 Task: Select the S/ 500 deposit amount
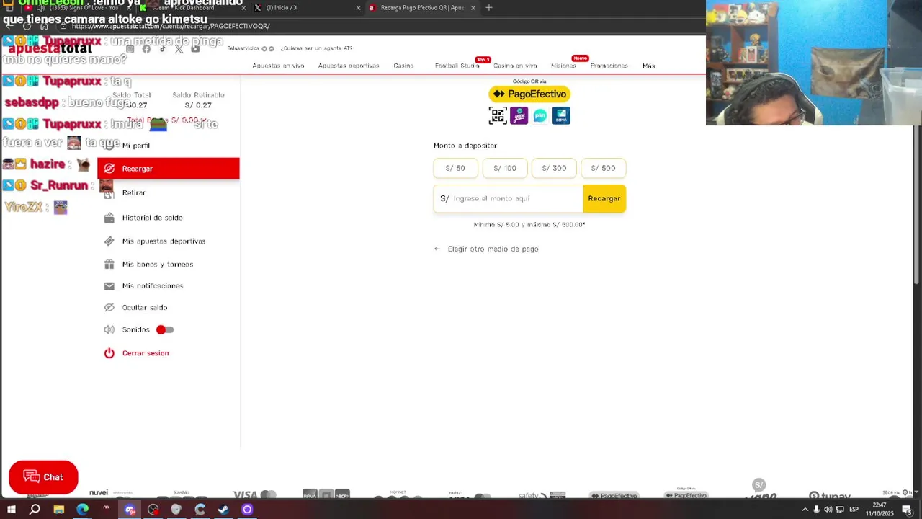tap(603, 168)
